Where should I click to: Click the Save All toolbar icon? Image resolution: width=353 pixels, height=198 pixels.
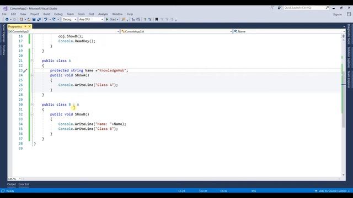point(39,20)
